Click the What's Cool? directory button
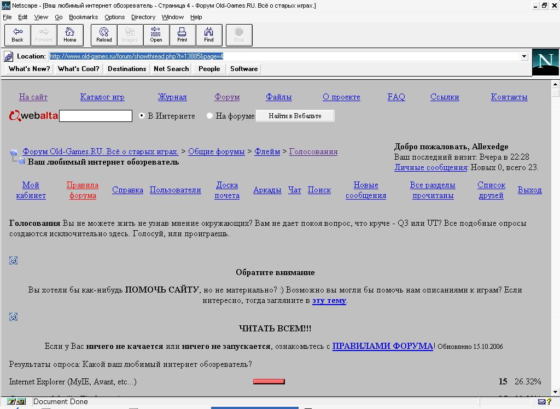560x409 pixels. click(x=79, y=68)
